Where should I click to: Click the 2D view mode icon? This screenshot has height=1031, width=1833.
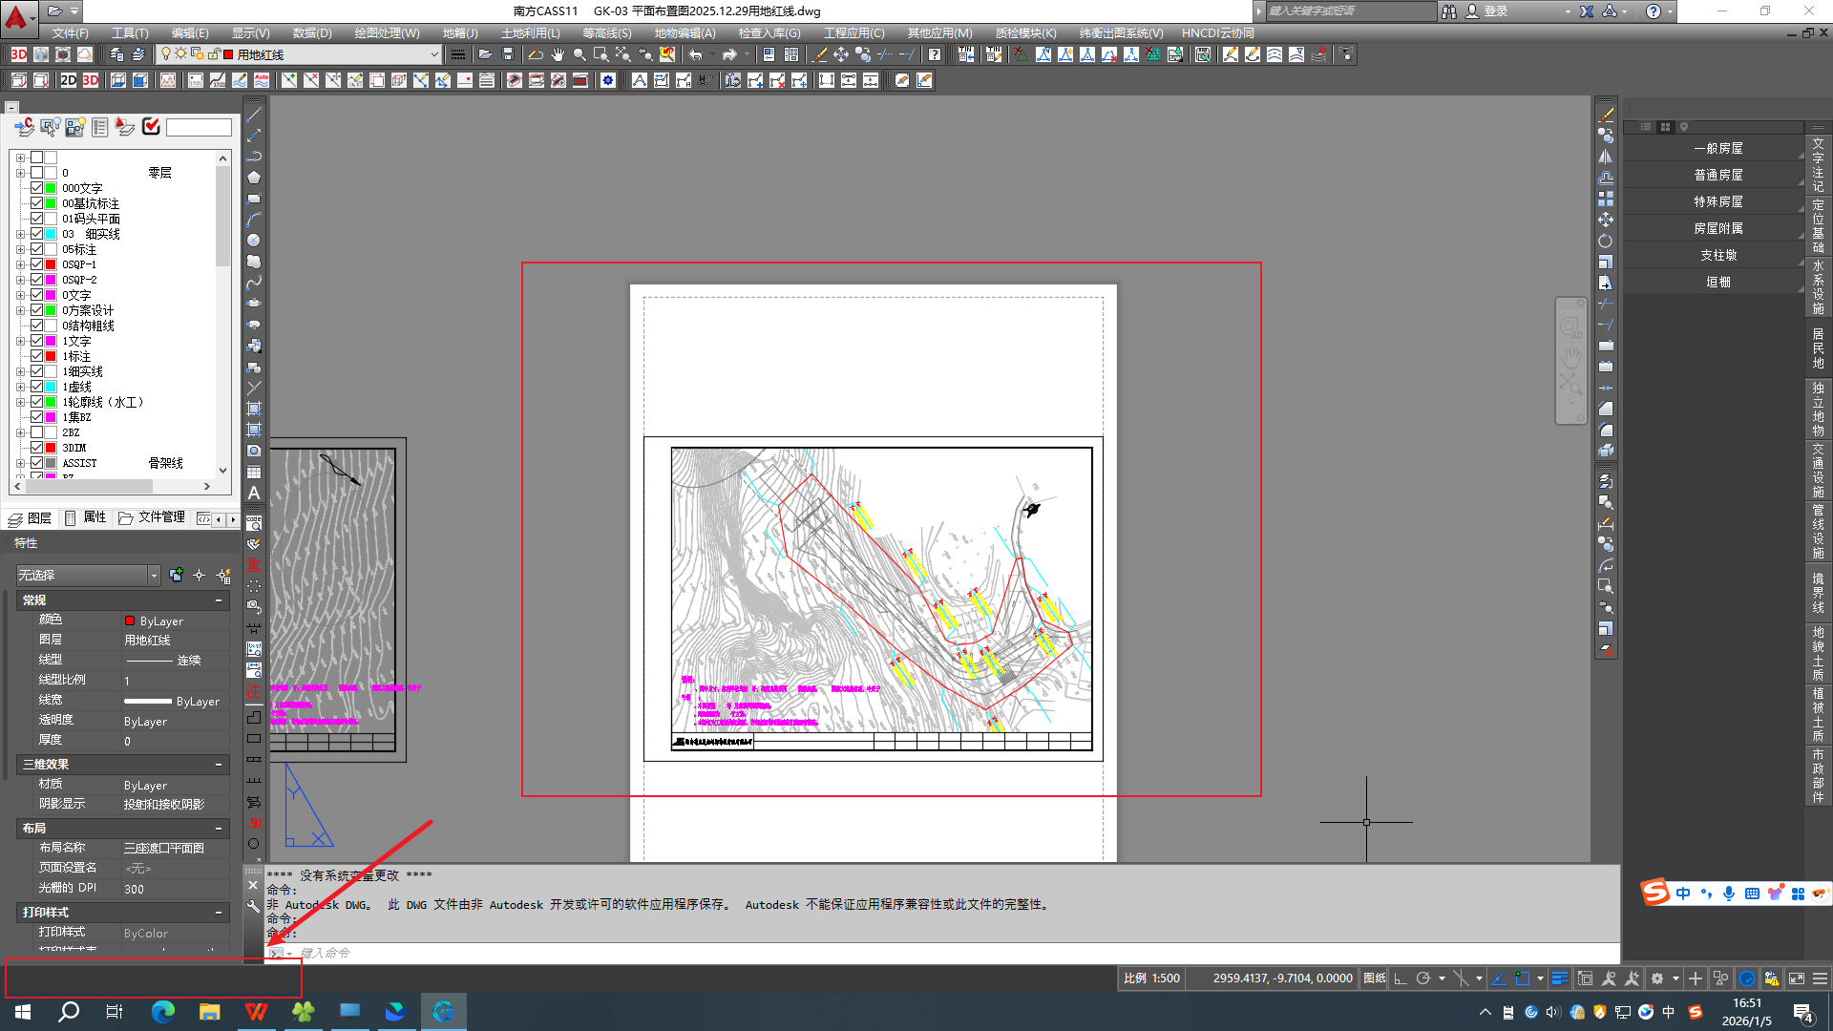tap(69, 80)
